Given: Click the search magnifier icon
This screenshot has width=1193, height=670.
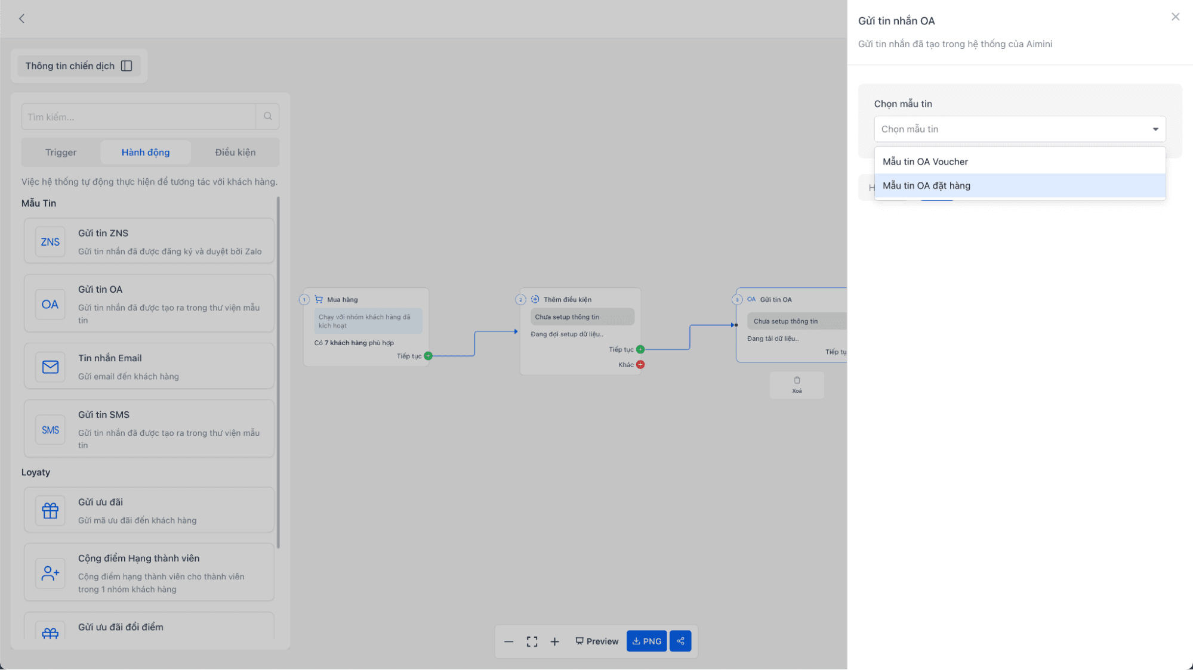Looking at the screenshot, I should coord(267,116).
